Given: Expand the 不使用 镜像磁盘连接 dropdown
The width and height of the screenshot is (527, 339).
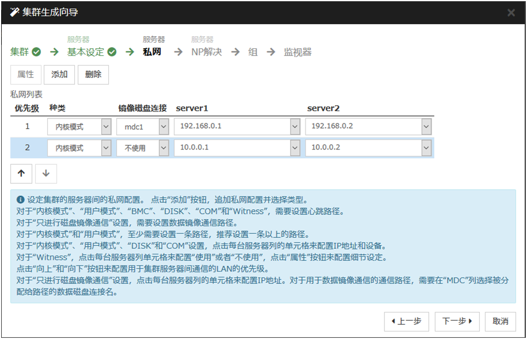Looking at the screenshot, I should pos(163,148).
